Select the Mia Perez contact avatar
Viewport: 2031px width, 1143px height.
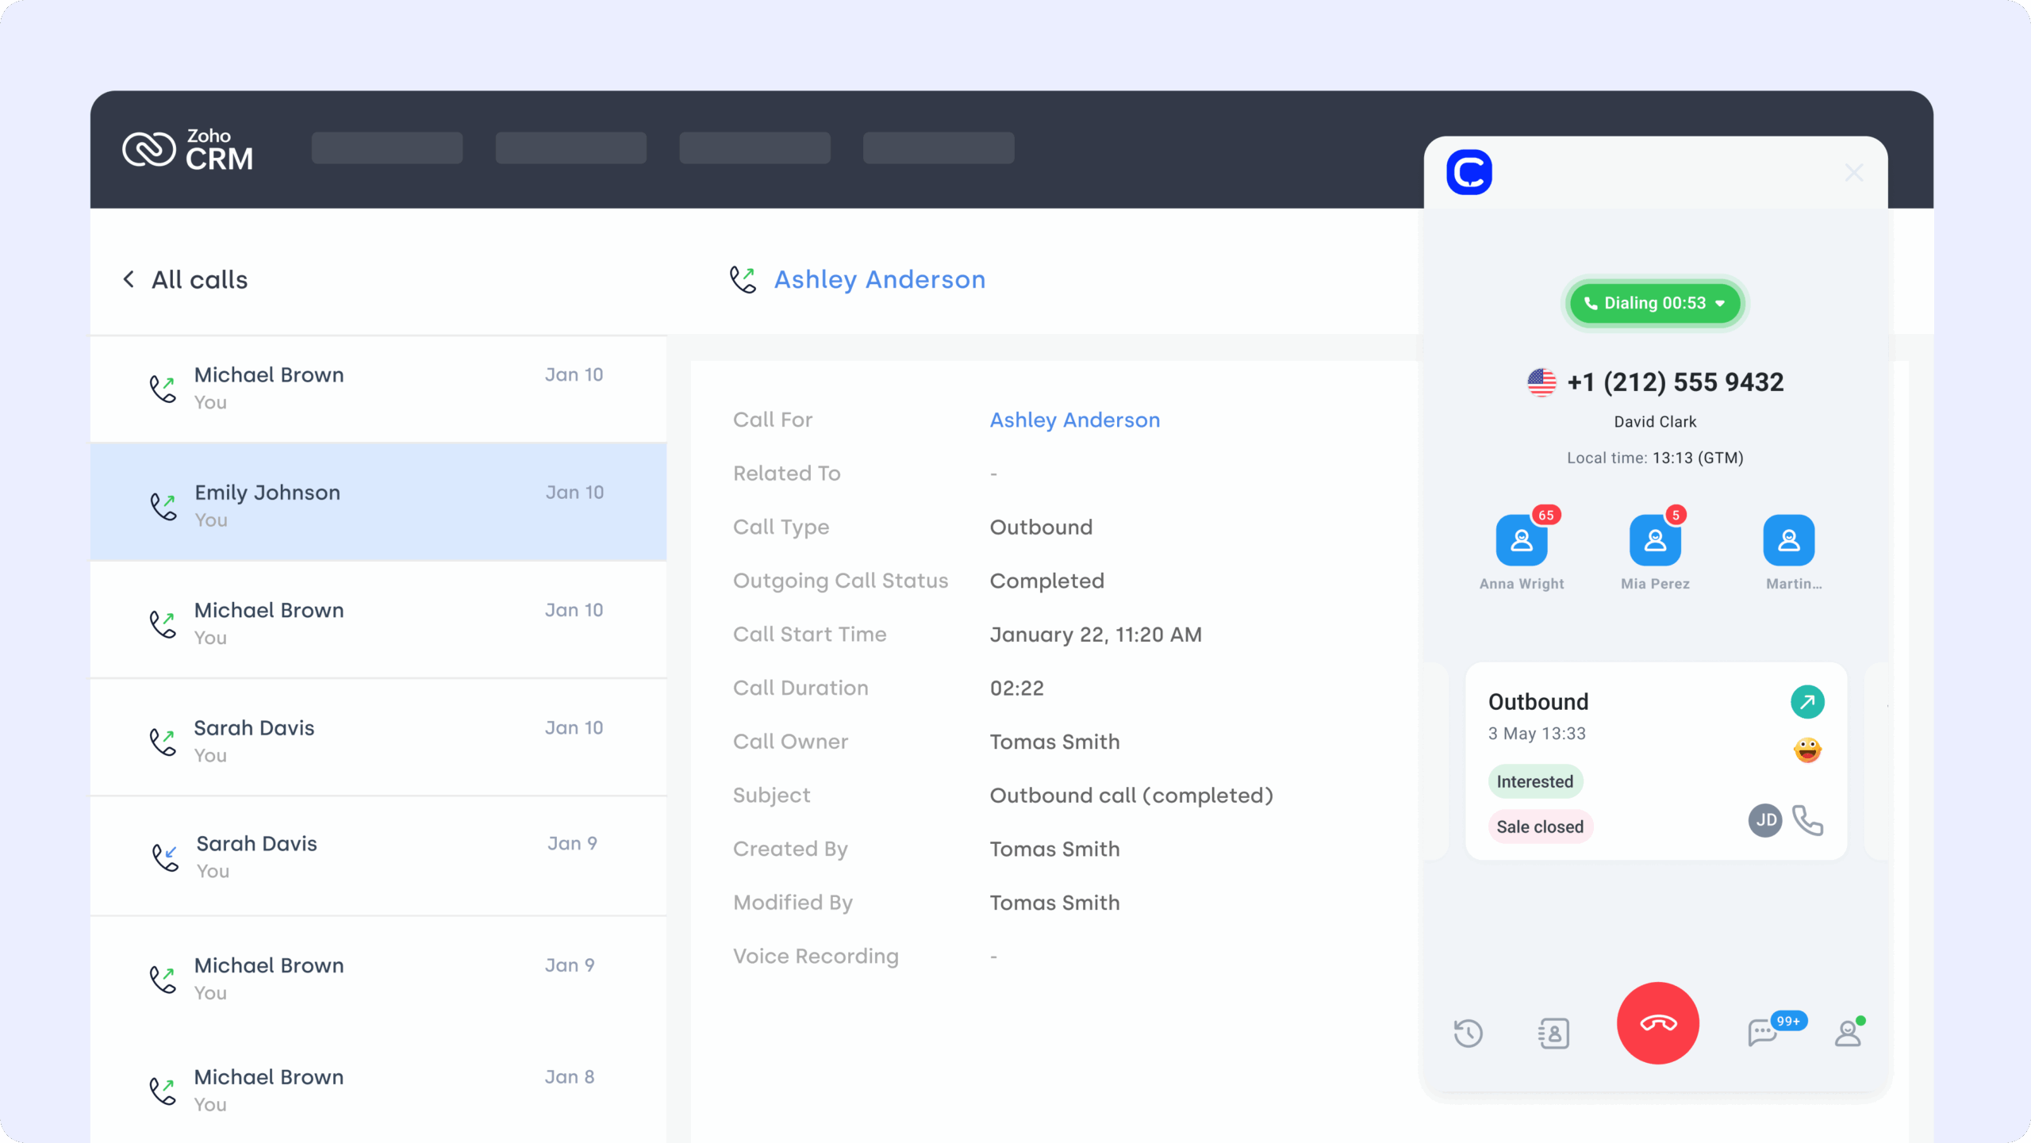(1655, 541)
